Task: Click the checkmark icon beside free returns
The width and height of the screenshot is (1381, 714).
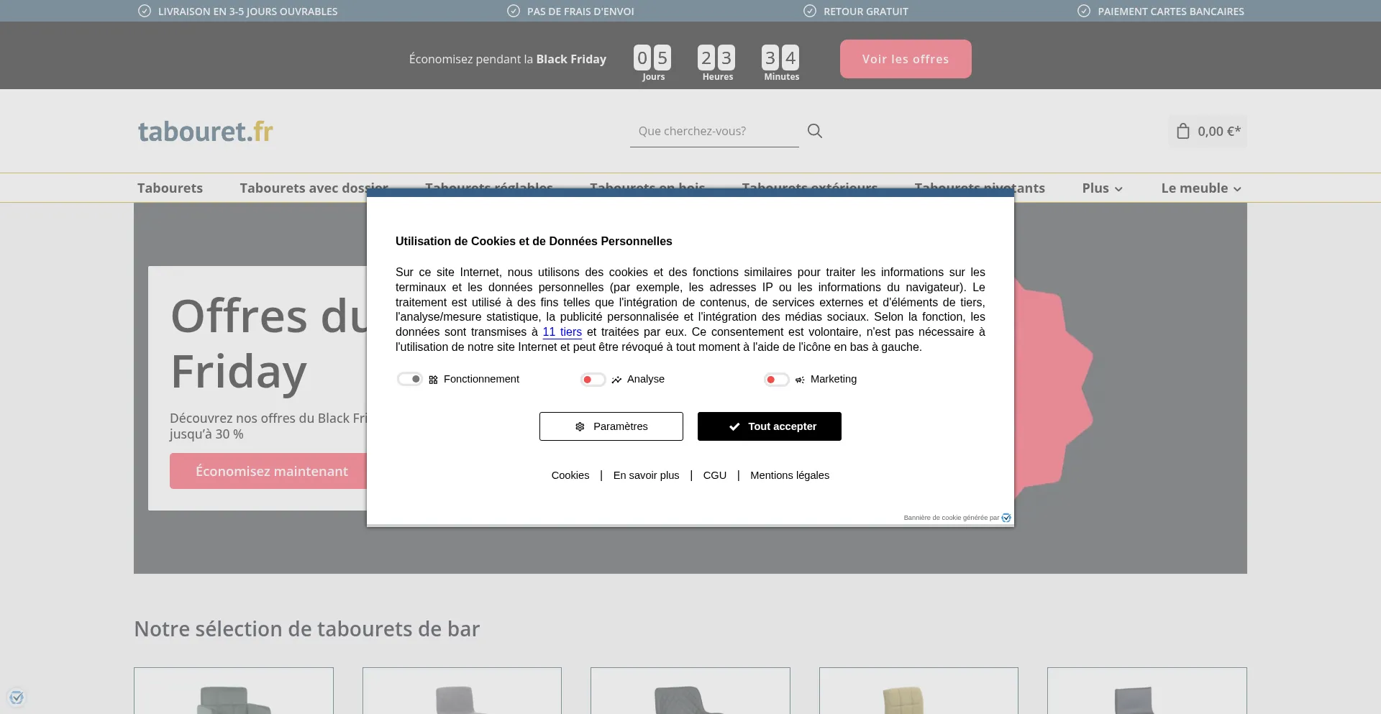Action: 810,11
